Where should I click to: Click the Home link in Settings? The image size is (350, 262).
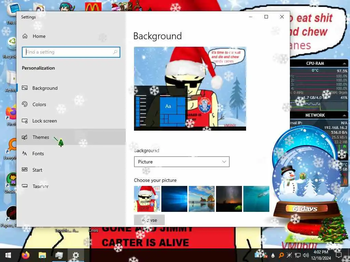pos(39,36)
